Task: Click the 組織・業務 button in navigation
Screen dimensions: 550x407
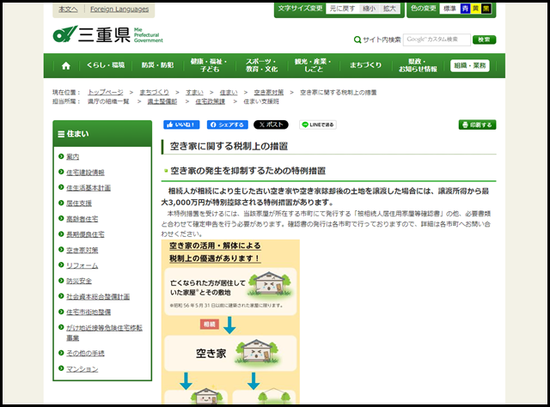Action: [470, 65]
